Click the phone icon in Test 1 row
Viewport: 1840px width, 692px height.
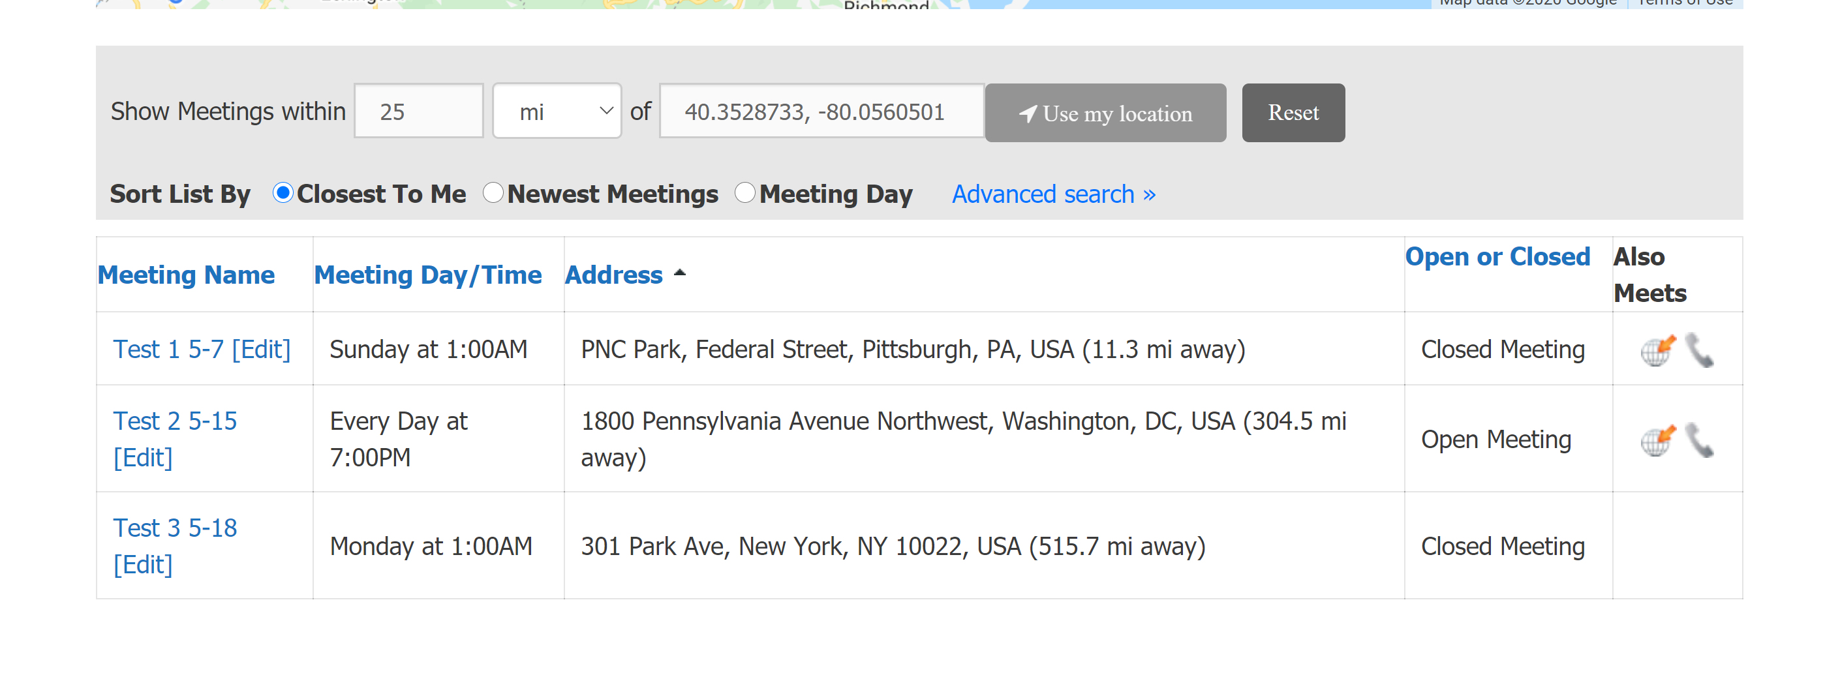[1699, 350]
